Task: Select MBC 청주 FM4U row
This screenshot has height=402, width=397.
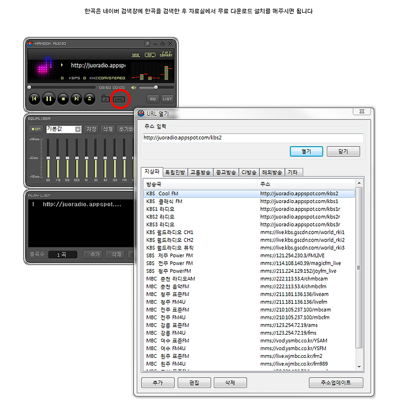Action: click(249, 302)
